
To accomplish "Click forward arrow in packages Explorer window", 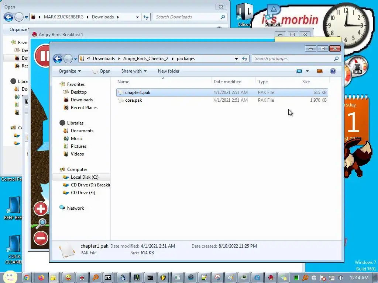I will click(68, 59).
